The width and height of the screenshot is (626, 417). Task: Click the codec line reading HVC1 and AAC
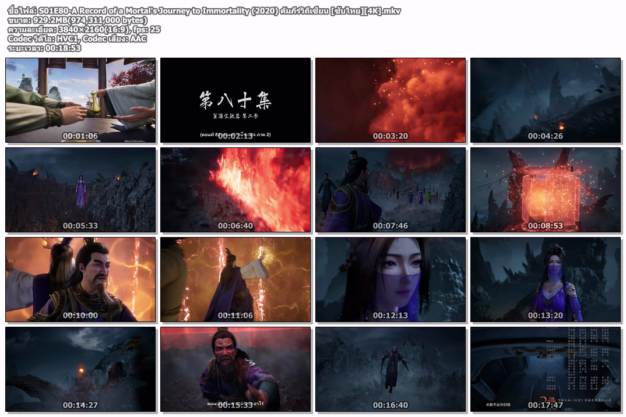(x=77, y=38)
